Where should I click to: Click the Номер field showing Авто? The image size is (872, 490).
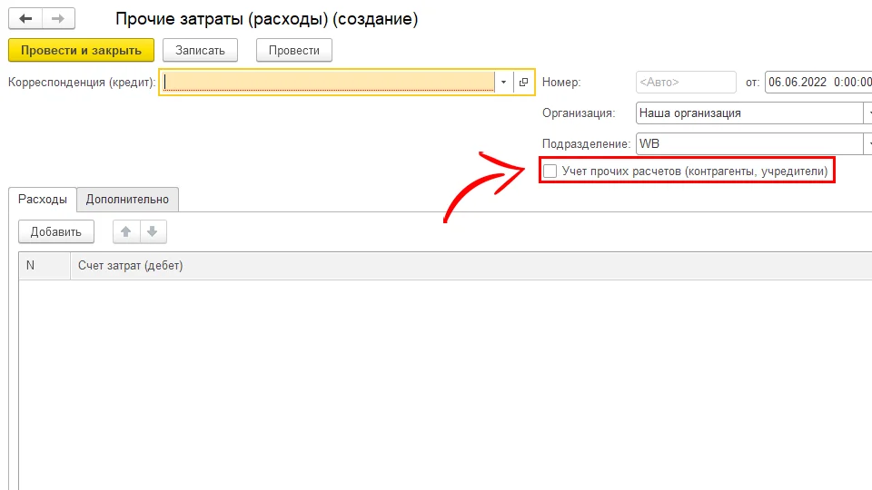point(686,83)
